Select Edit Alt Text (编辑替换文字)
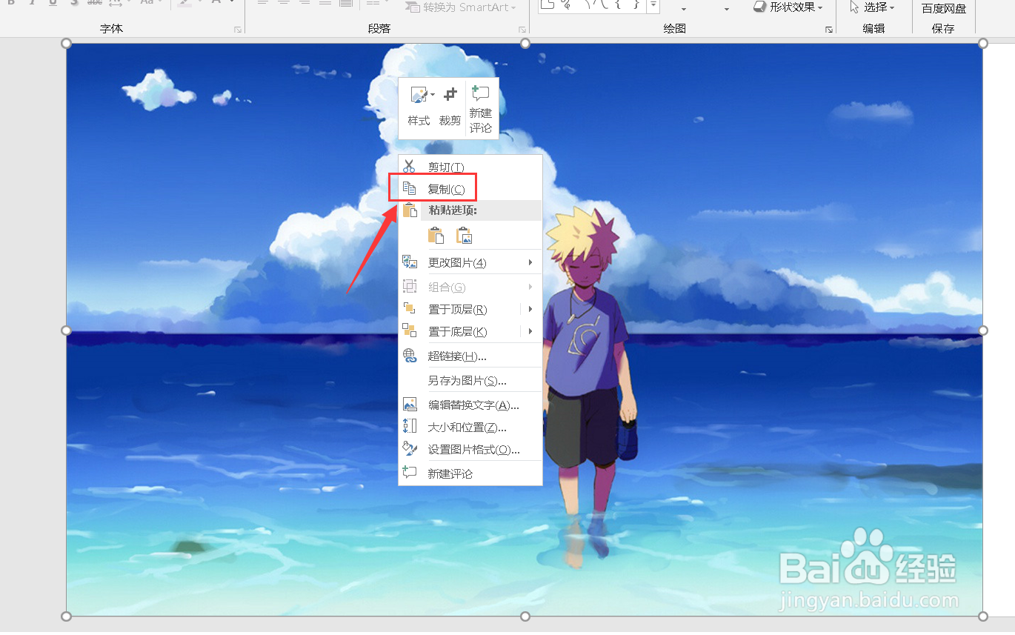Image resolution: width=1015 pixels, height=635 pixels. 470,405
